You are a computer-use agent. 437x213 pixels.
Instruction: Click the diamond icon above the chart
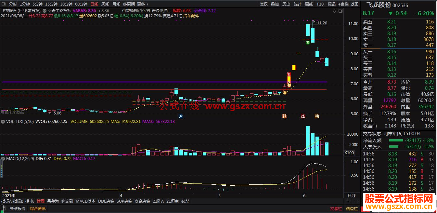[335, 11]
